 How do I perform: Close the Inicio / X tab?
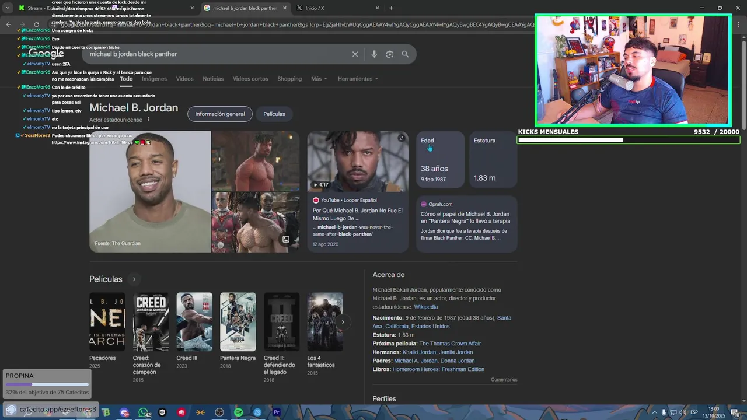377,8
